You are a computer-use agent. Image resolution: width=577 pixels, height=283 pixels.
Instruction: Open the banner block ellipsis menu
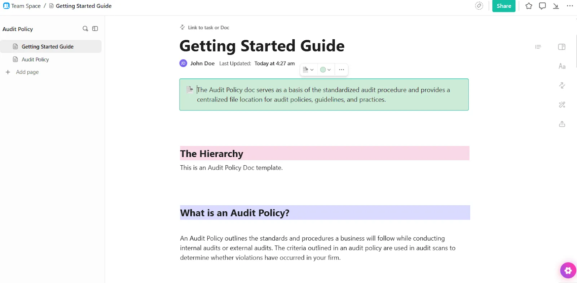click(x=342, y=70)
